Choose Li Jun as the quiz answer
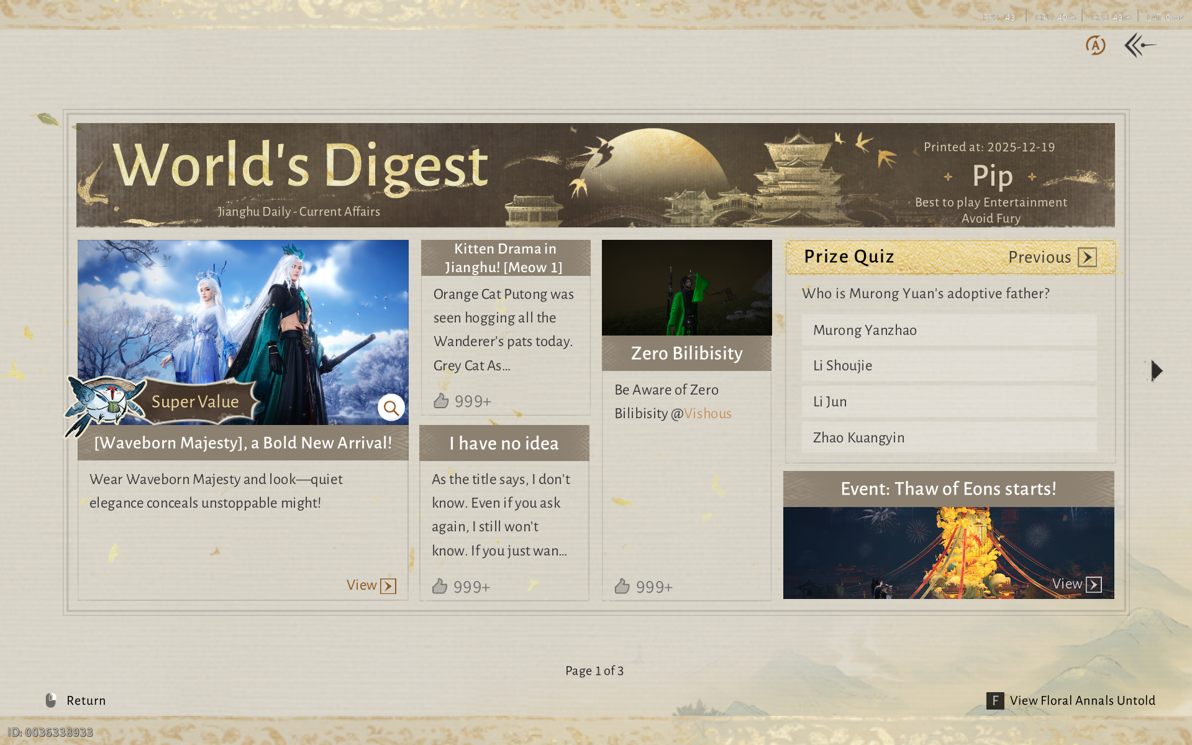The width and height of the screenshot is (1192, 745). tap(949, 402)
